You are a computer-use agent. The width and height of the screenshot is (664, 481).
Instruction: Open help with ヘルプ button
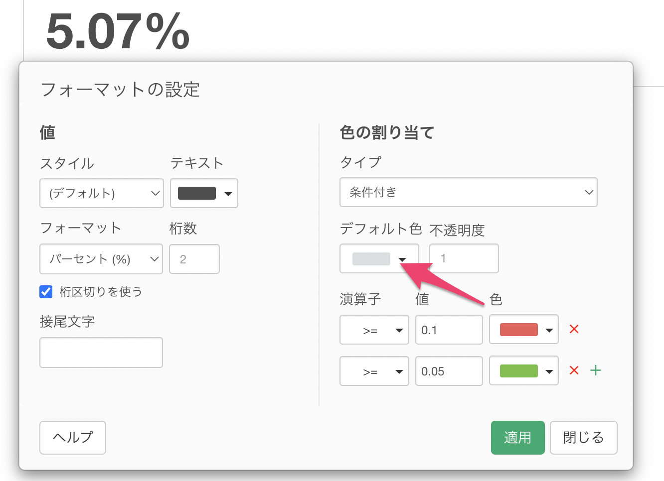point(73,438)
